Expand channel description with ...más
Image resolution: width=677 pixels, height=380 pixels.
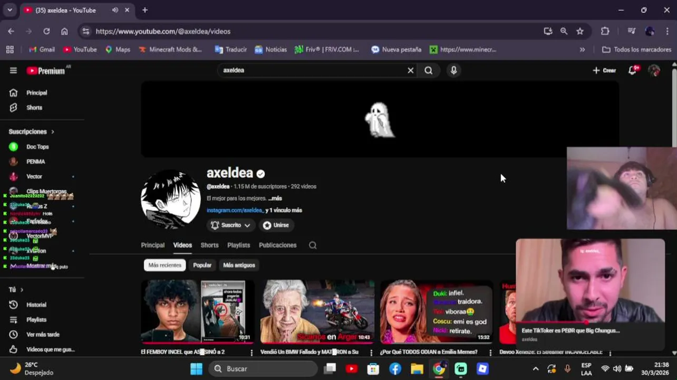tap(275, 198)
